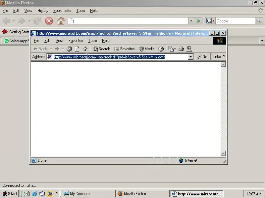This screenshot has height=198, width=265.
Task: Open Internet Explorer Help menu
Action: pyautogui.click(x=106, y=41)
